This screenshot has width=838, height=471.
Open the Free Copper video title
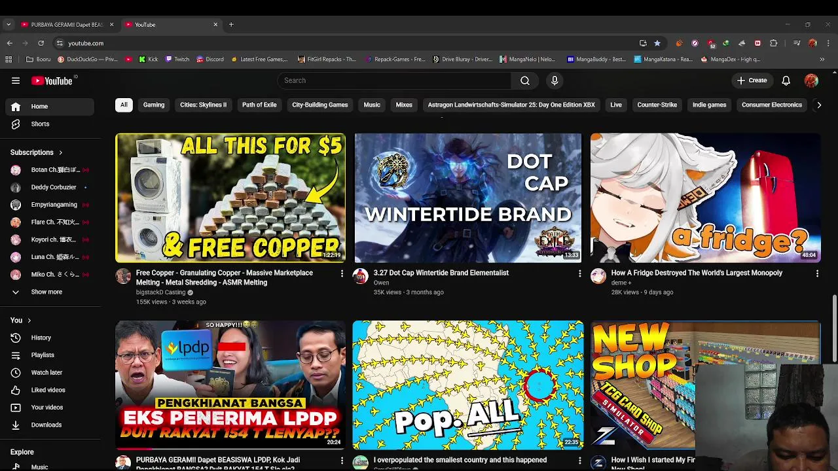pos(225,277)
